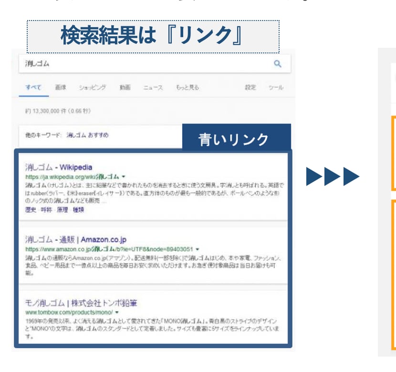Open the ツール options
Screen dimensions: 396x372
pyautogui.click(x=276, y=88)
